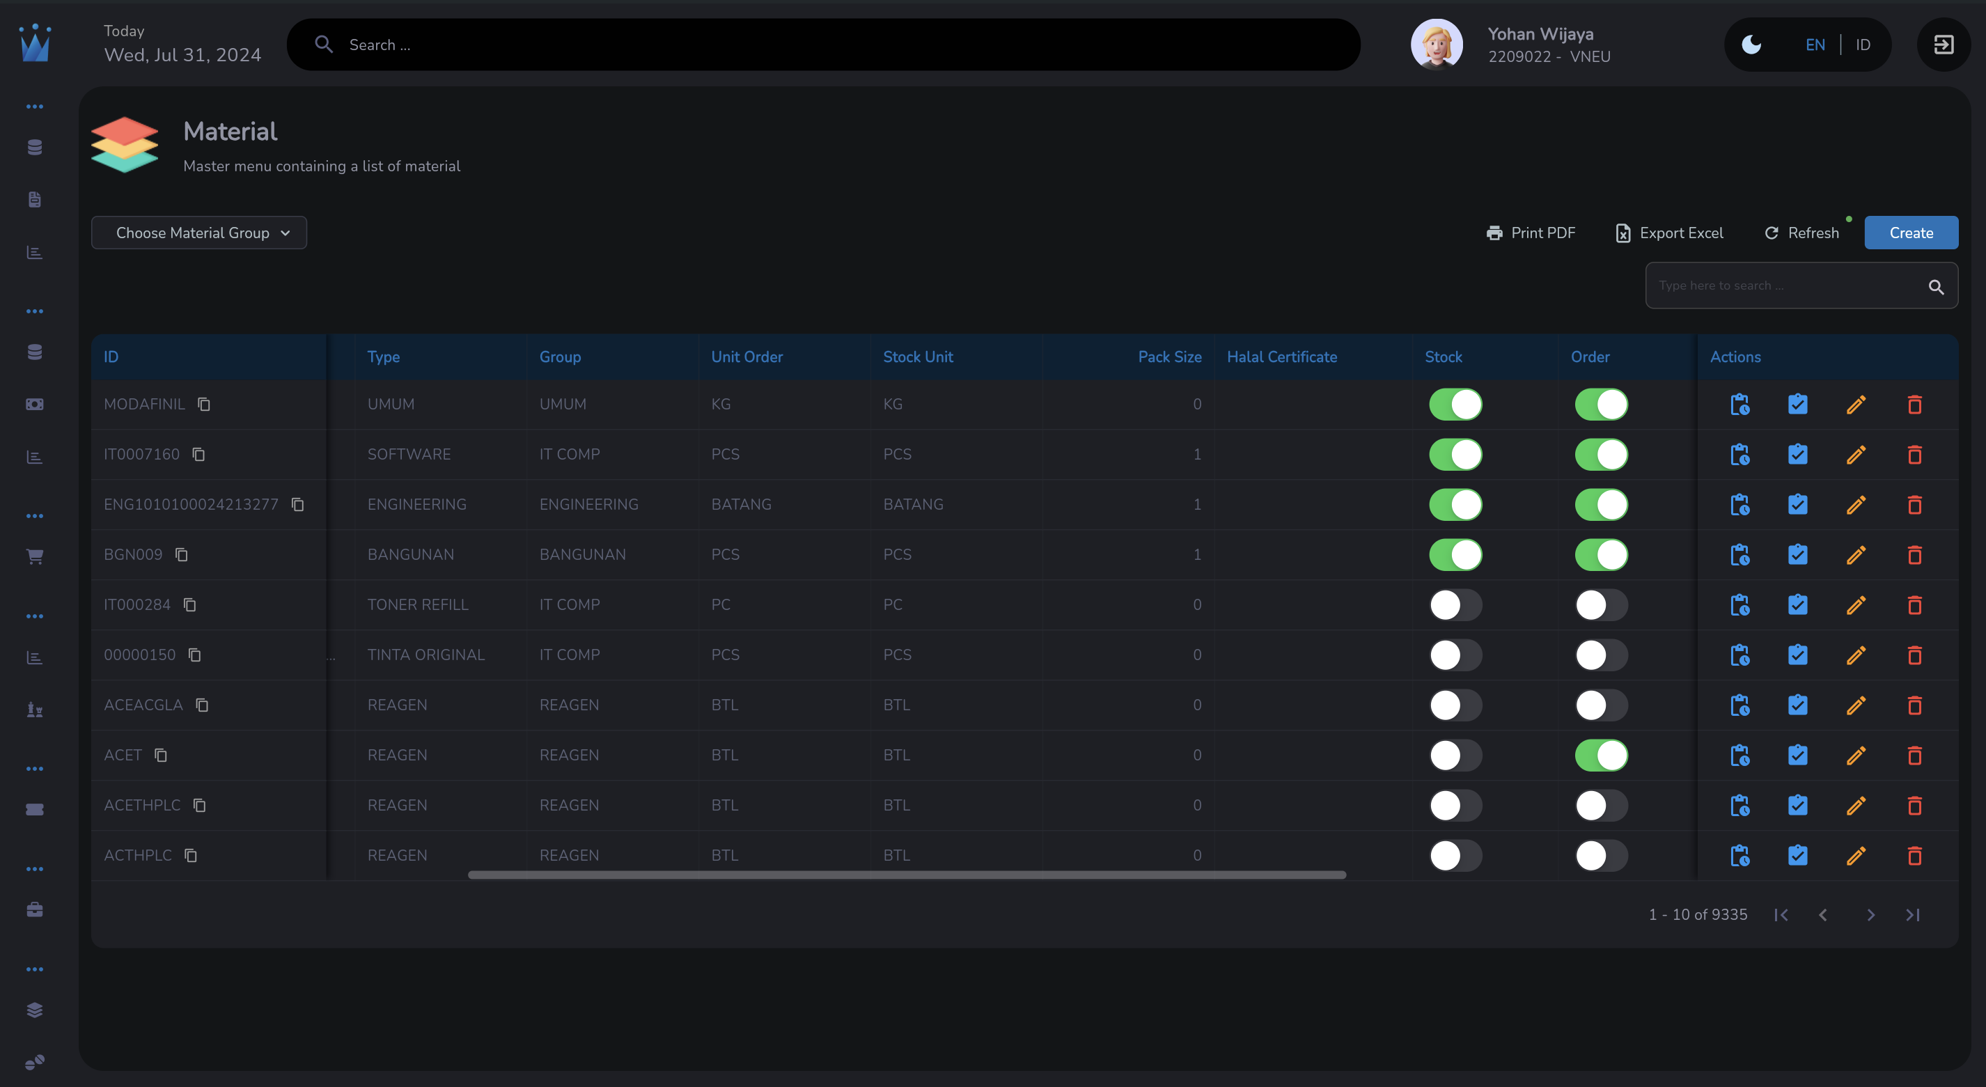Sort by ID column header
The image size is (1986, 1087).
pos(111,357)
